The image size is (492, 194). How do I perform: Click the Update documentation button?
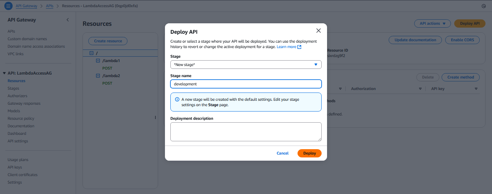(415, 40)
